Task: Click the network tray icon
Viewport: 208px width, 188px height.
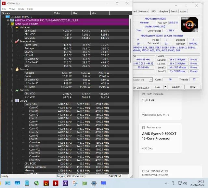Action: 180,183
